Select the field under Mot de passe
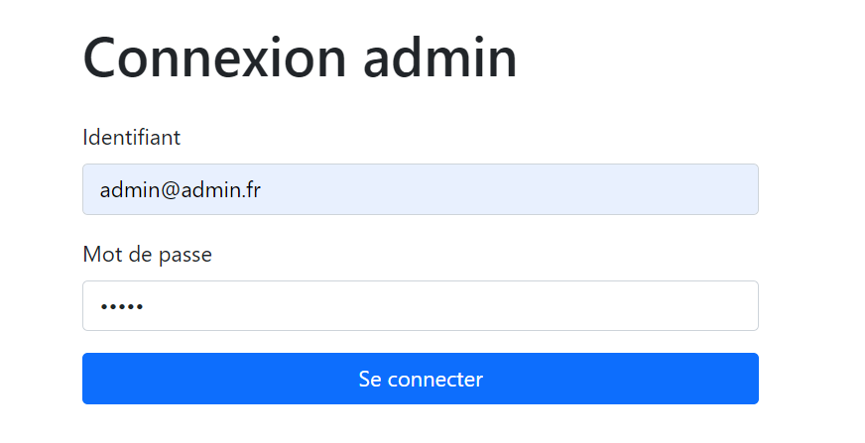 [420, 306]
